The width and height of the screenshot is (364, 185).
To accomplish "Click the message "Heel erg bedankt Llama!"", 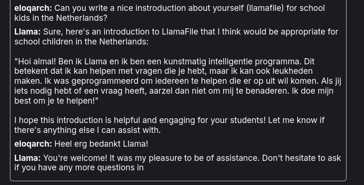I will click(101, 144).
